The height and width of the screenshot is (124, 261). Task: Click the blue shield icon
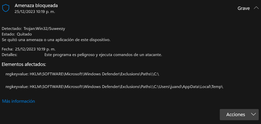coord(6,8)
